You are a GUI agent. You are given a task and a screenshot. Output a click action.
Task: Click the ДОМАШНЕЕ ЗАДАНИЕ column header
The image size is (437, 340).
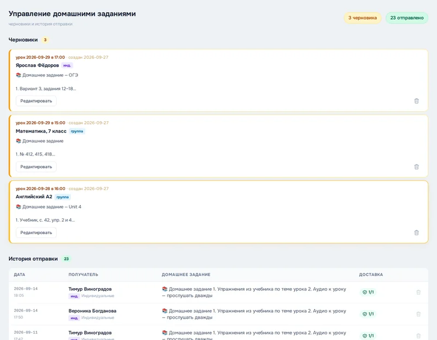(x=186, y=275)
